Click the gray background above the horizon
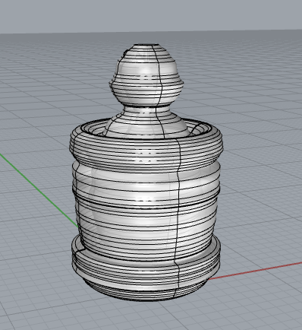Image resolution: width=302 pixels, height=330 pixels. click(151, 15)
